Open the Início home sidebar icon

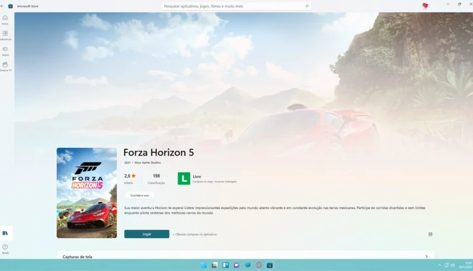[5, 20]
